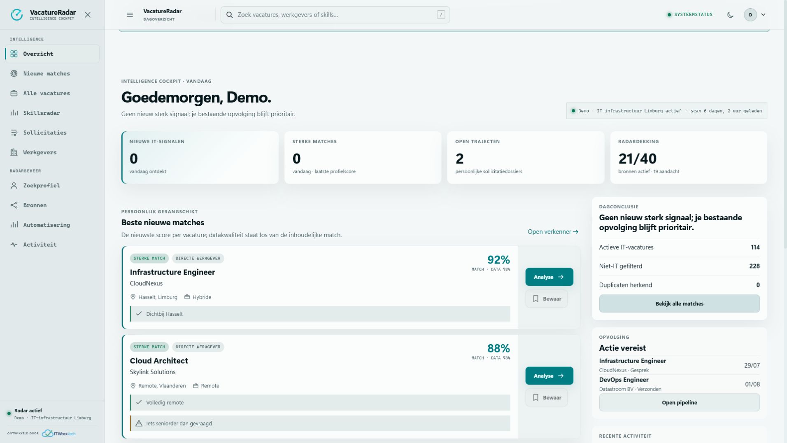Click the checkmark next to Volledig remote

[x=139, y=402]
